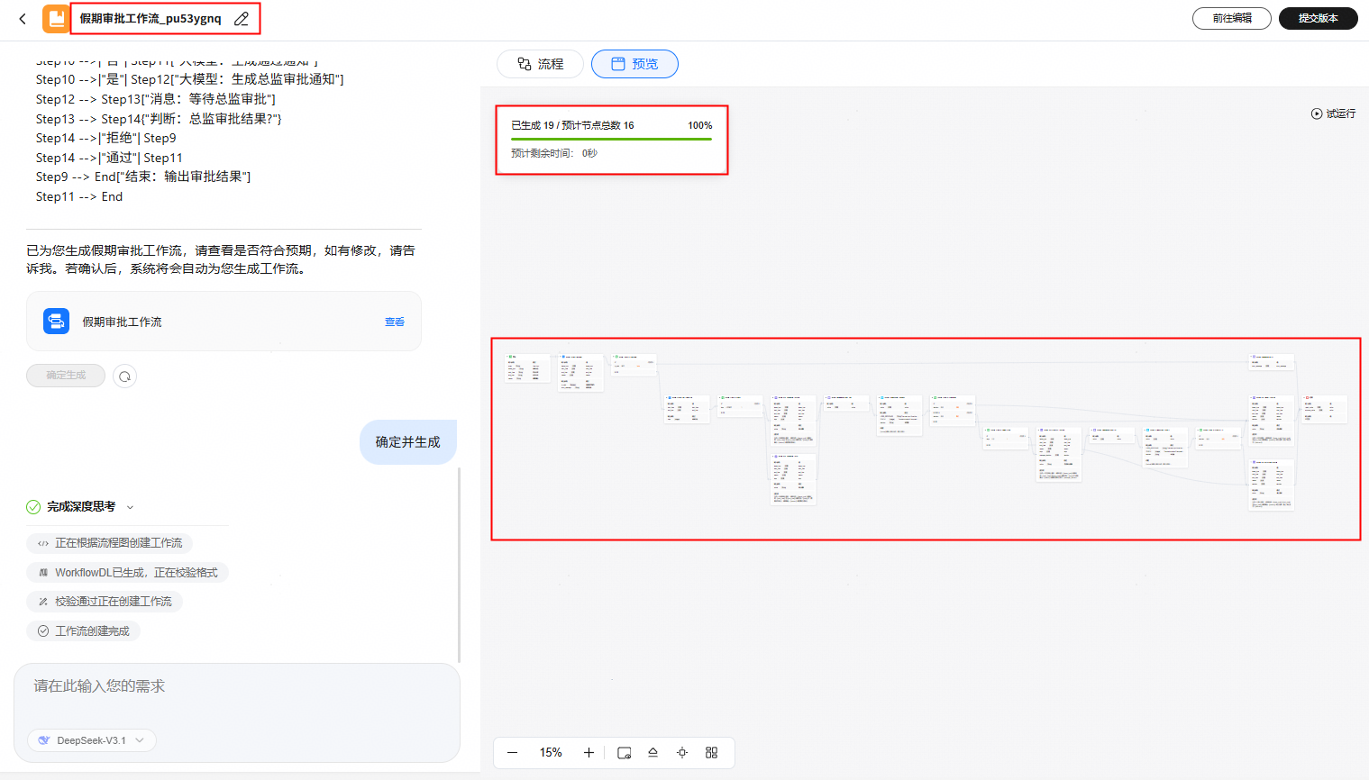Collapse the 完成深度思考 section chevron
This screenshot has width=1369, height=780.
[x=130, y=507]
